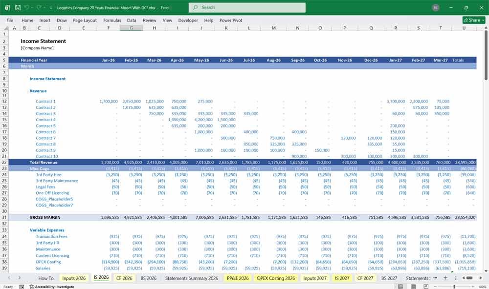The width and height of the screenshot is (489, 289).
Task: Select the Jan-26 column heading cell
Action: [x=108, y=60]
